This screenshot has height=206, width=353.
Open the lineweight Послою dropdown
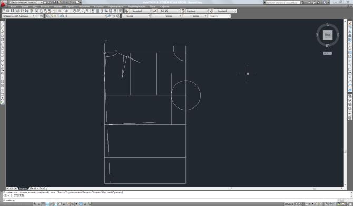[195, 16]
